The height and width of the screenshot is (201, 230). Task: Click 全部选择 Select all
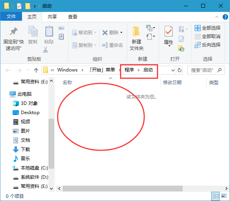[207, 28]
